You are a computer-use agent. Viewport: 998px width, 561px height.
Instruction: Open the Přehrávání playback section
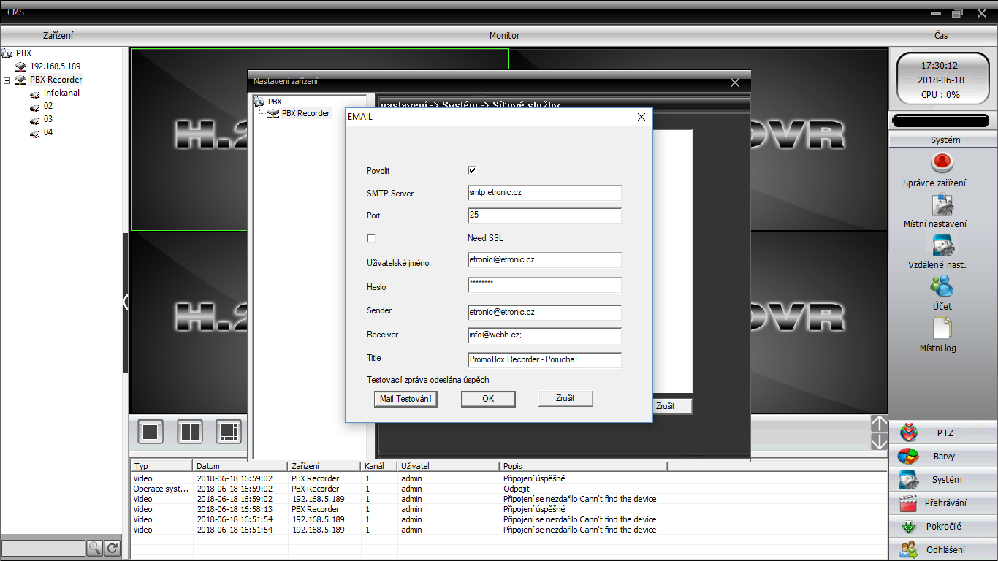tap(944, 503)
